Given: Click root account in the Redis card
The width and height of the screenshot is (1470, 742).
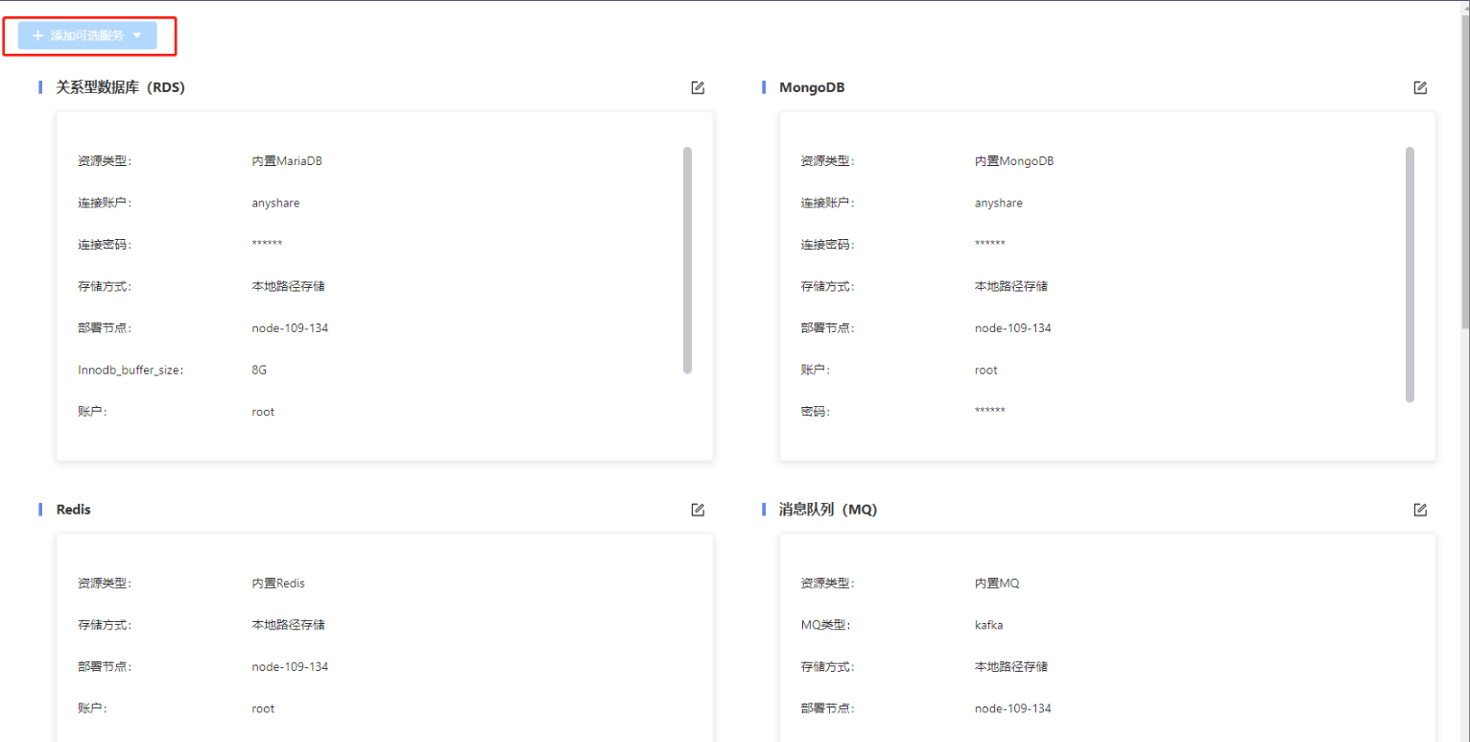Looking at the screenshot, I should (x=263, y=709).
